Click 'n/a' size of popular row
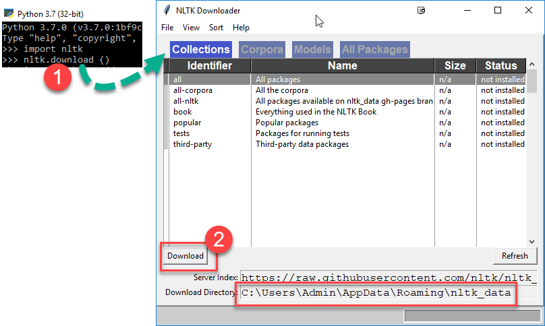 (445, 123)
